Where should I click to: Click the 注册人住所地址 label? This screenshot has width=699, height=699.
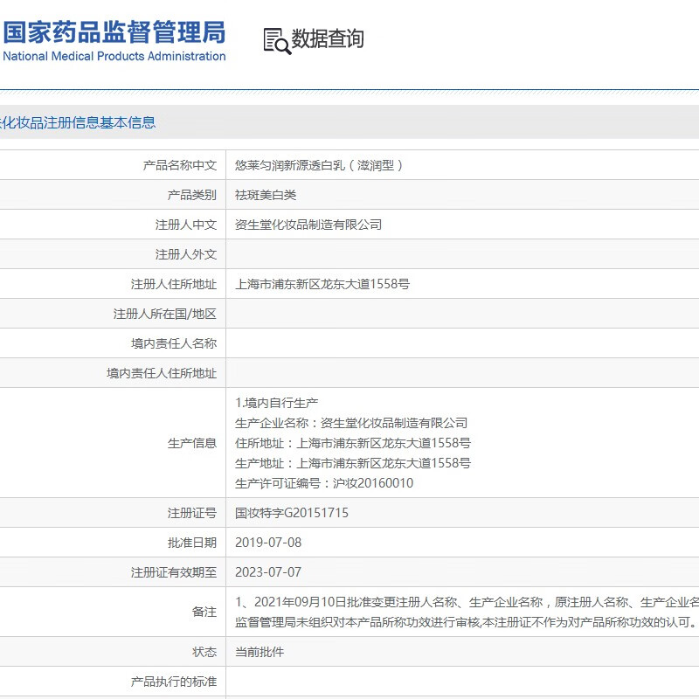tap(174, 284)
